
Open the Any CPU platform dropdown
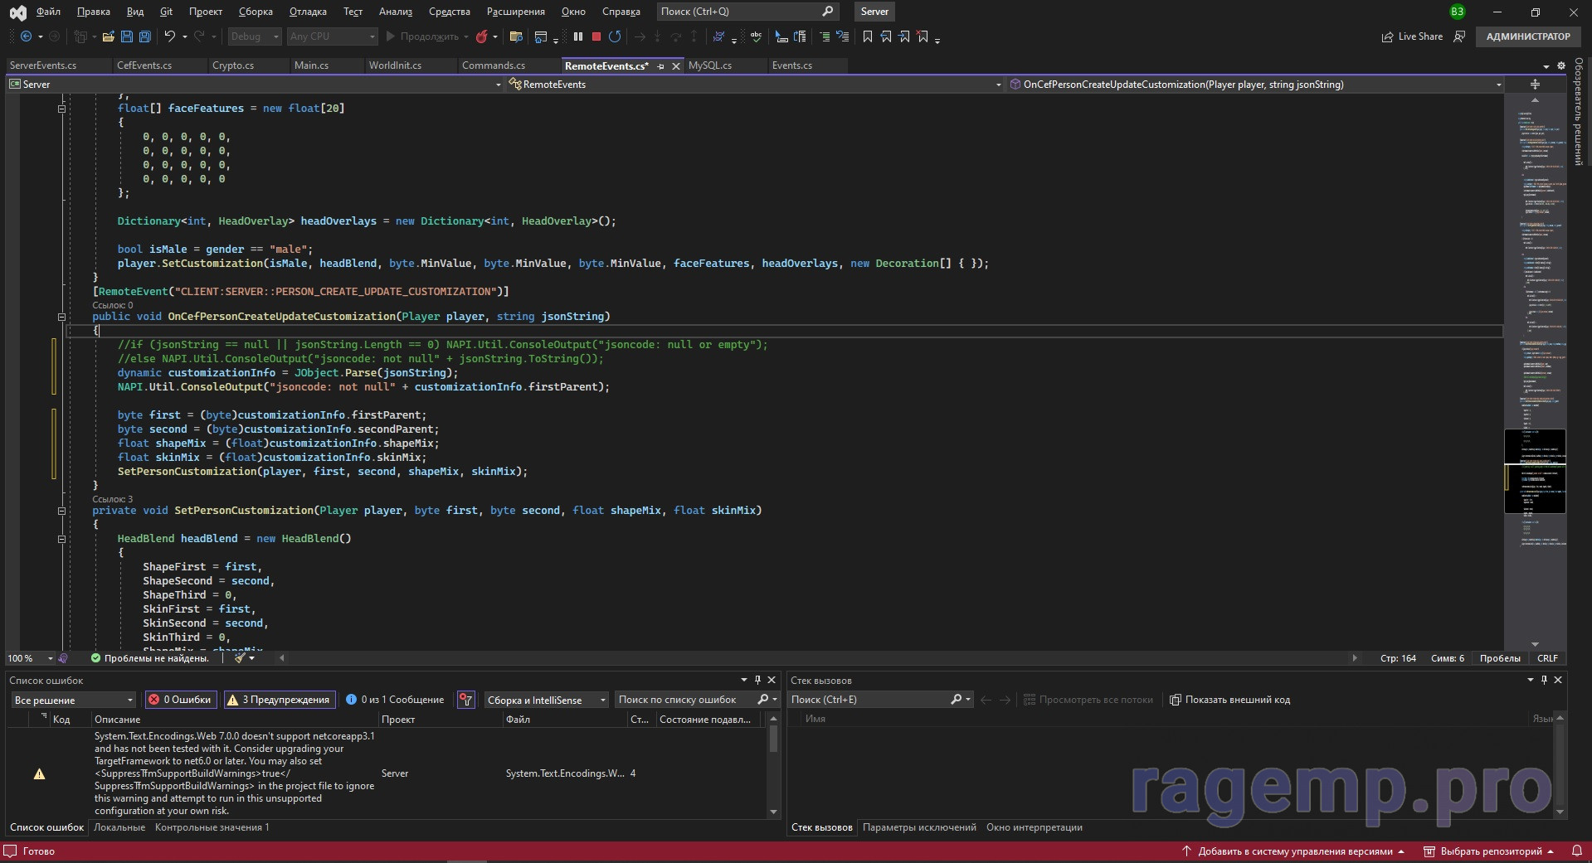click(332, 36)
